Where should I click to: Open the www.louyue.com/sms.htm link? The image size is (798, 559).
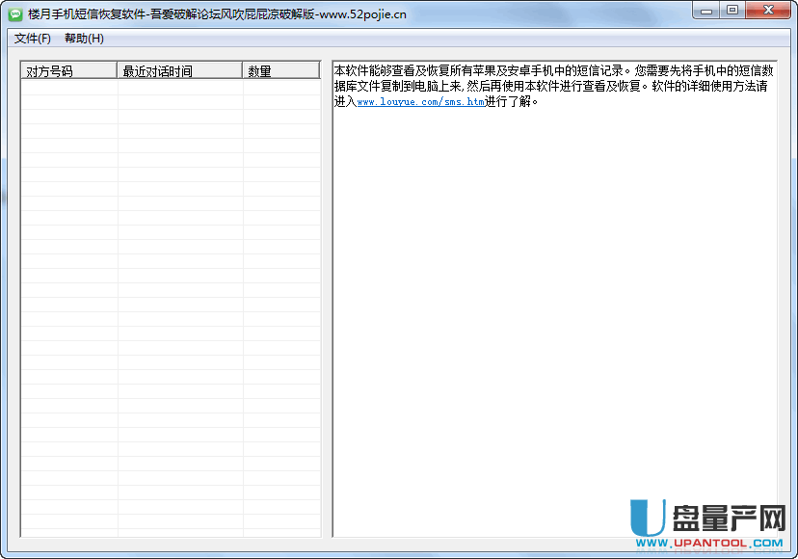tap(420, 102)
